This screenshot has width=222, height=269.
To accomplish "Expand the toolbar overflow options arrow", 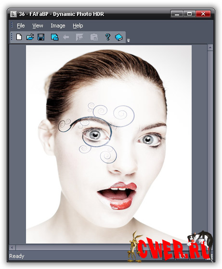I will pos(128,40).
